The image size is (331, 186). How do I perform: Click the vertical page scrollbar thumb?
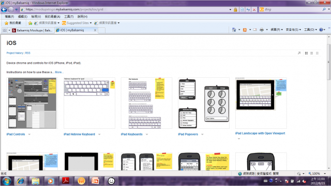click(329, 62)
